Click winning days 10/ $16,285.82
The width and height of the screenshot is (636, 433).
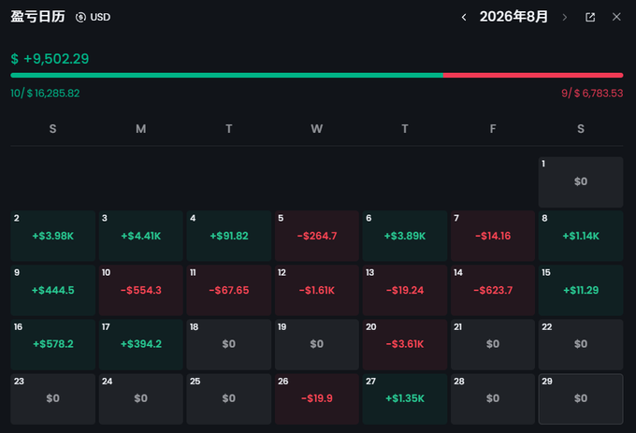click(45, 94)
